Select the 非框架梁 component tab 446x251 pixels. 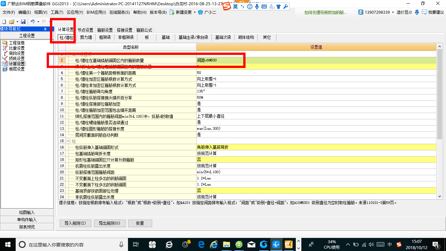pyautogui.click(x=126, y=37)
